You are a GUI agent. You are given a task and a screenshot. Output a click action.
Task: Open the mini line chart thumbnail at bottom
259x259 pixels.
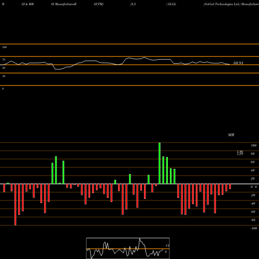pyautogui.click(x=128, y=248)
